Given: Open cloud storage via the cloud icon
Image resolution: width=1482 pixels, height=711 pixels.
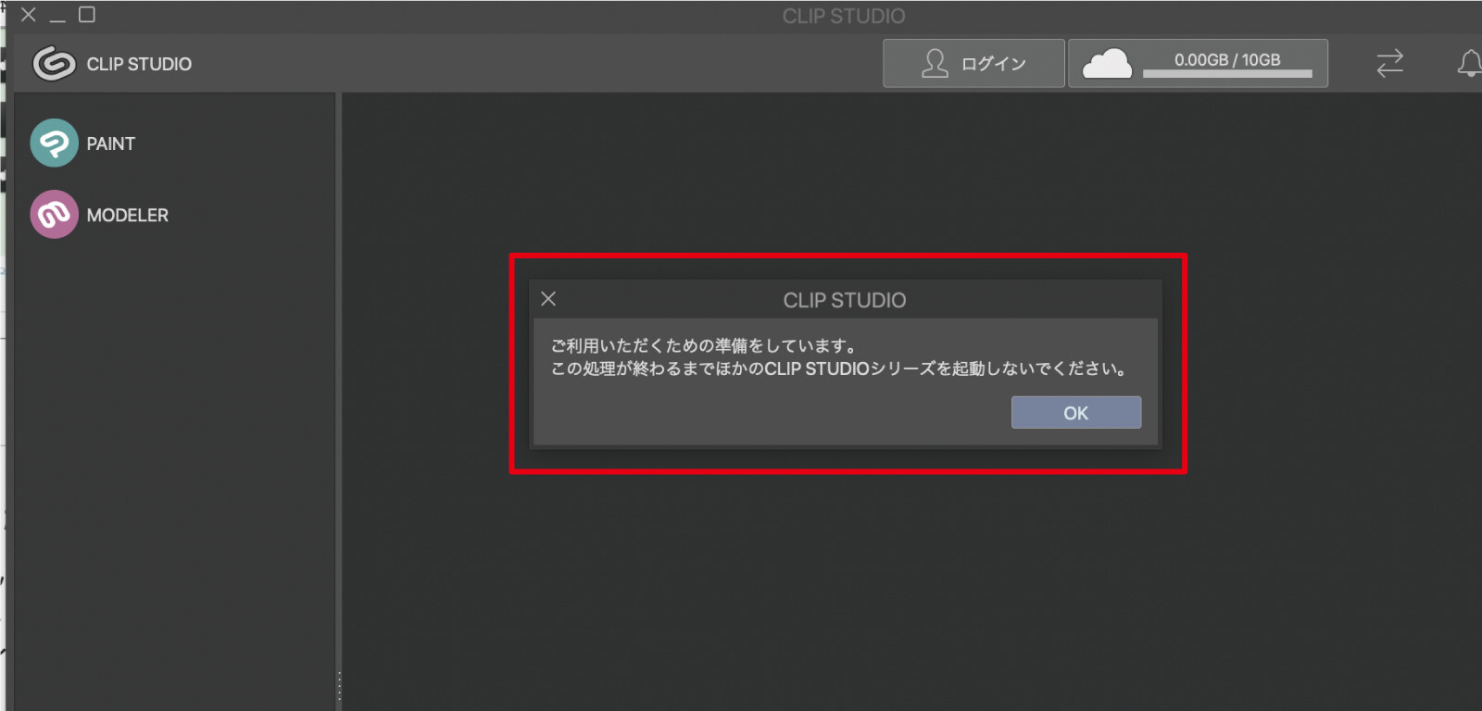Looking at the screenshot, I should [x=1107, y=64].
